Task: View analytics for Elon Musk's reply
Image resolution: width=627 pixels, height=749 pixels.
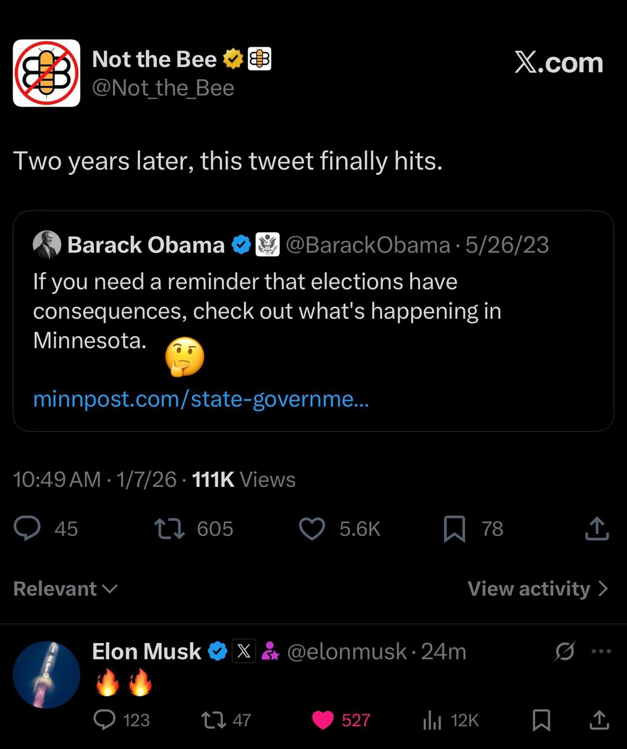Action: click(x=432, y=720)
